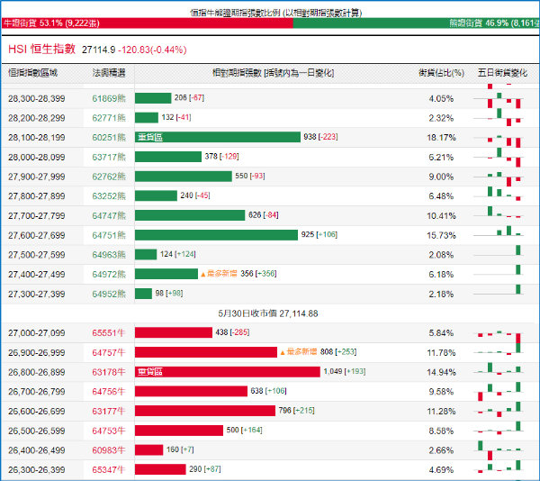Select warrant code 63717熊

109,157
